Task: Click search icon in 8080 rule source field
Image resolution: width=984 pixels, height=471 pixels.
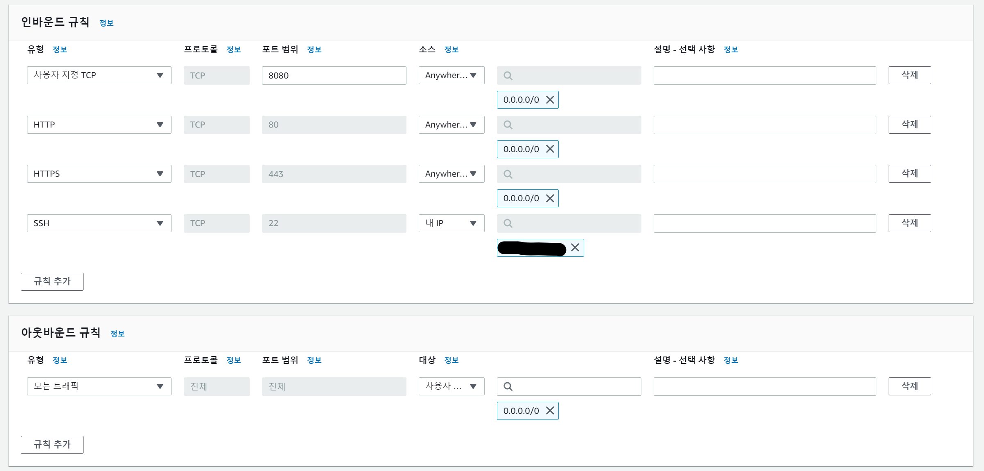Action: 508,76
